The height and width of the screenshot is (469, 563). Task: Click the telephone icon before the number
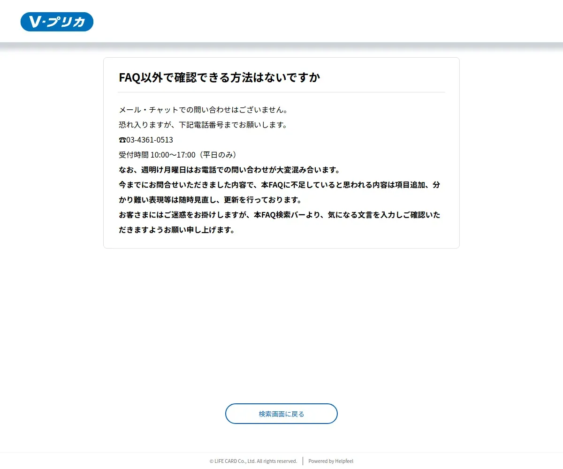click(x=122, y=140)
